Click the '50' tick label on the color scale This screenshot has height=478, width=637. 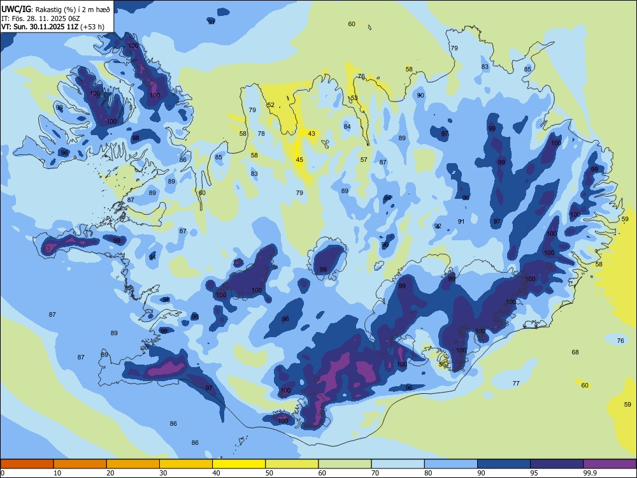pos(269,473)
